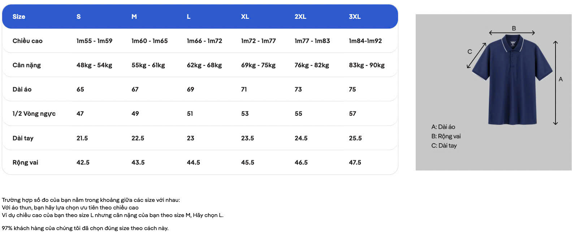Click the Cân nặng row label
This screenshot has height=246, width=575.
pyautogui.click(x=27, y=65)
